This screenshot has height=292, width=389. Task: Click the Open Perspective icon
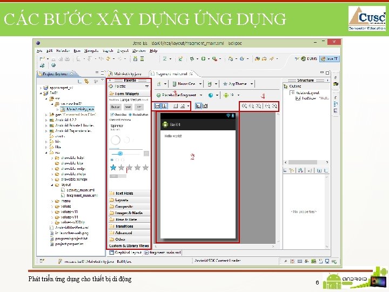click(297, 59)
